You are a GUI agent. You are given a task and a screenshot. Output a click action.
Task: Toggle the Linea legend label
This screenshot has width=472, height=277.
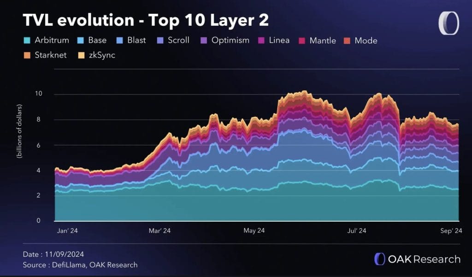(x=279, y=41)
